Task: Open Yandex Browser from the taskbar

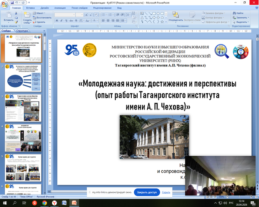Action: (x=54, y=202)
